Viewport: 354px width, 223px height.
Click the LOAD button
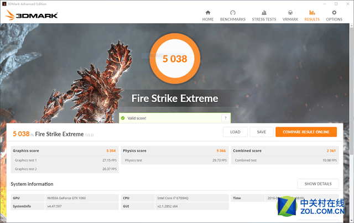[x=235, y=132]
